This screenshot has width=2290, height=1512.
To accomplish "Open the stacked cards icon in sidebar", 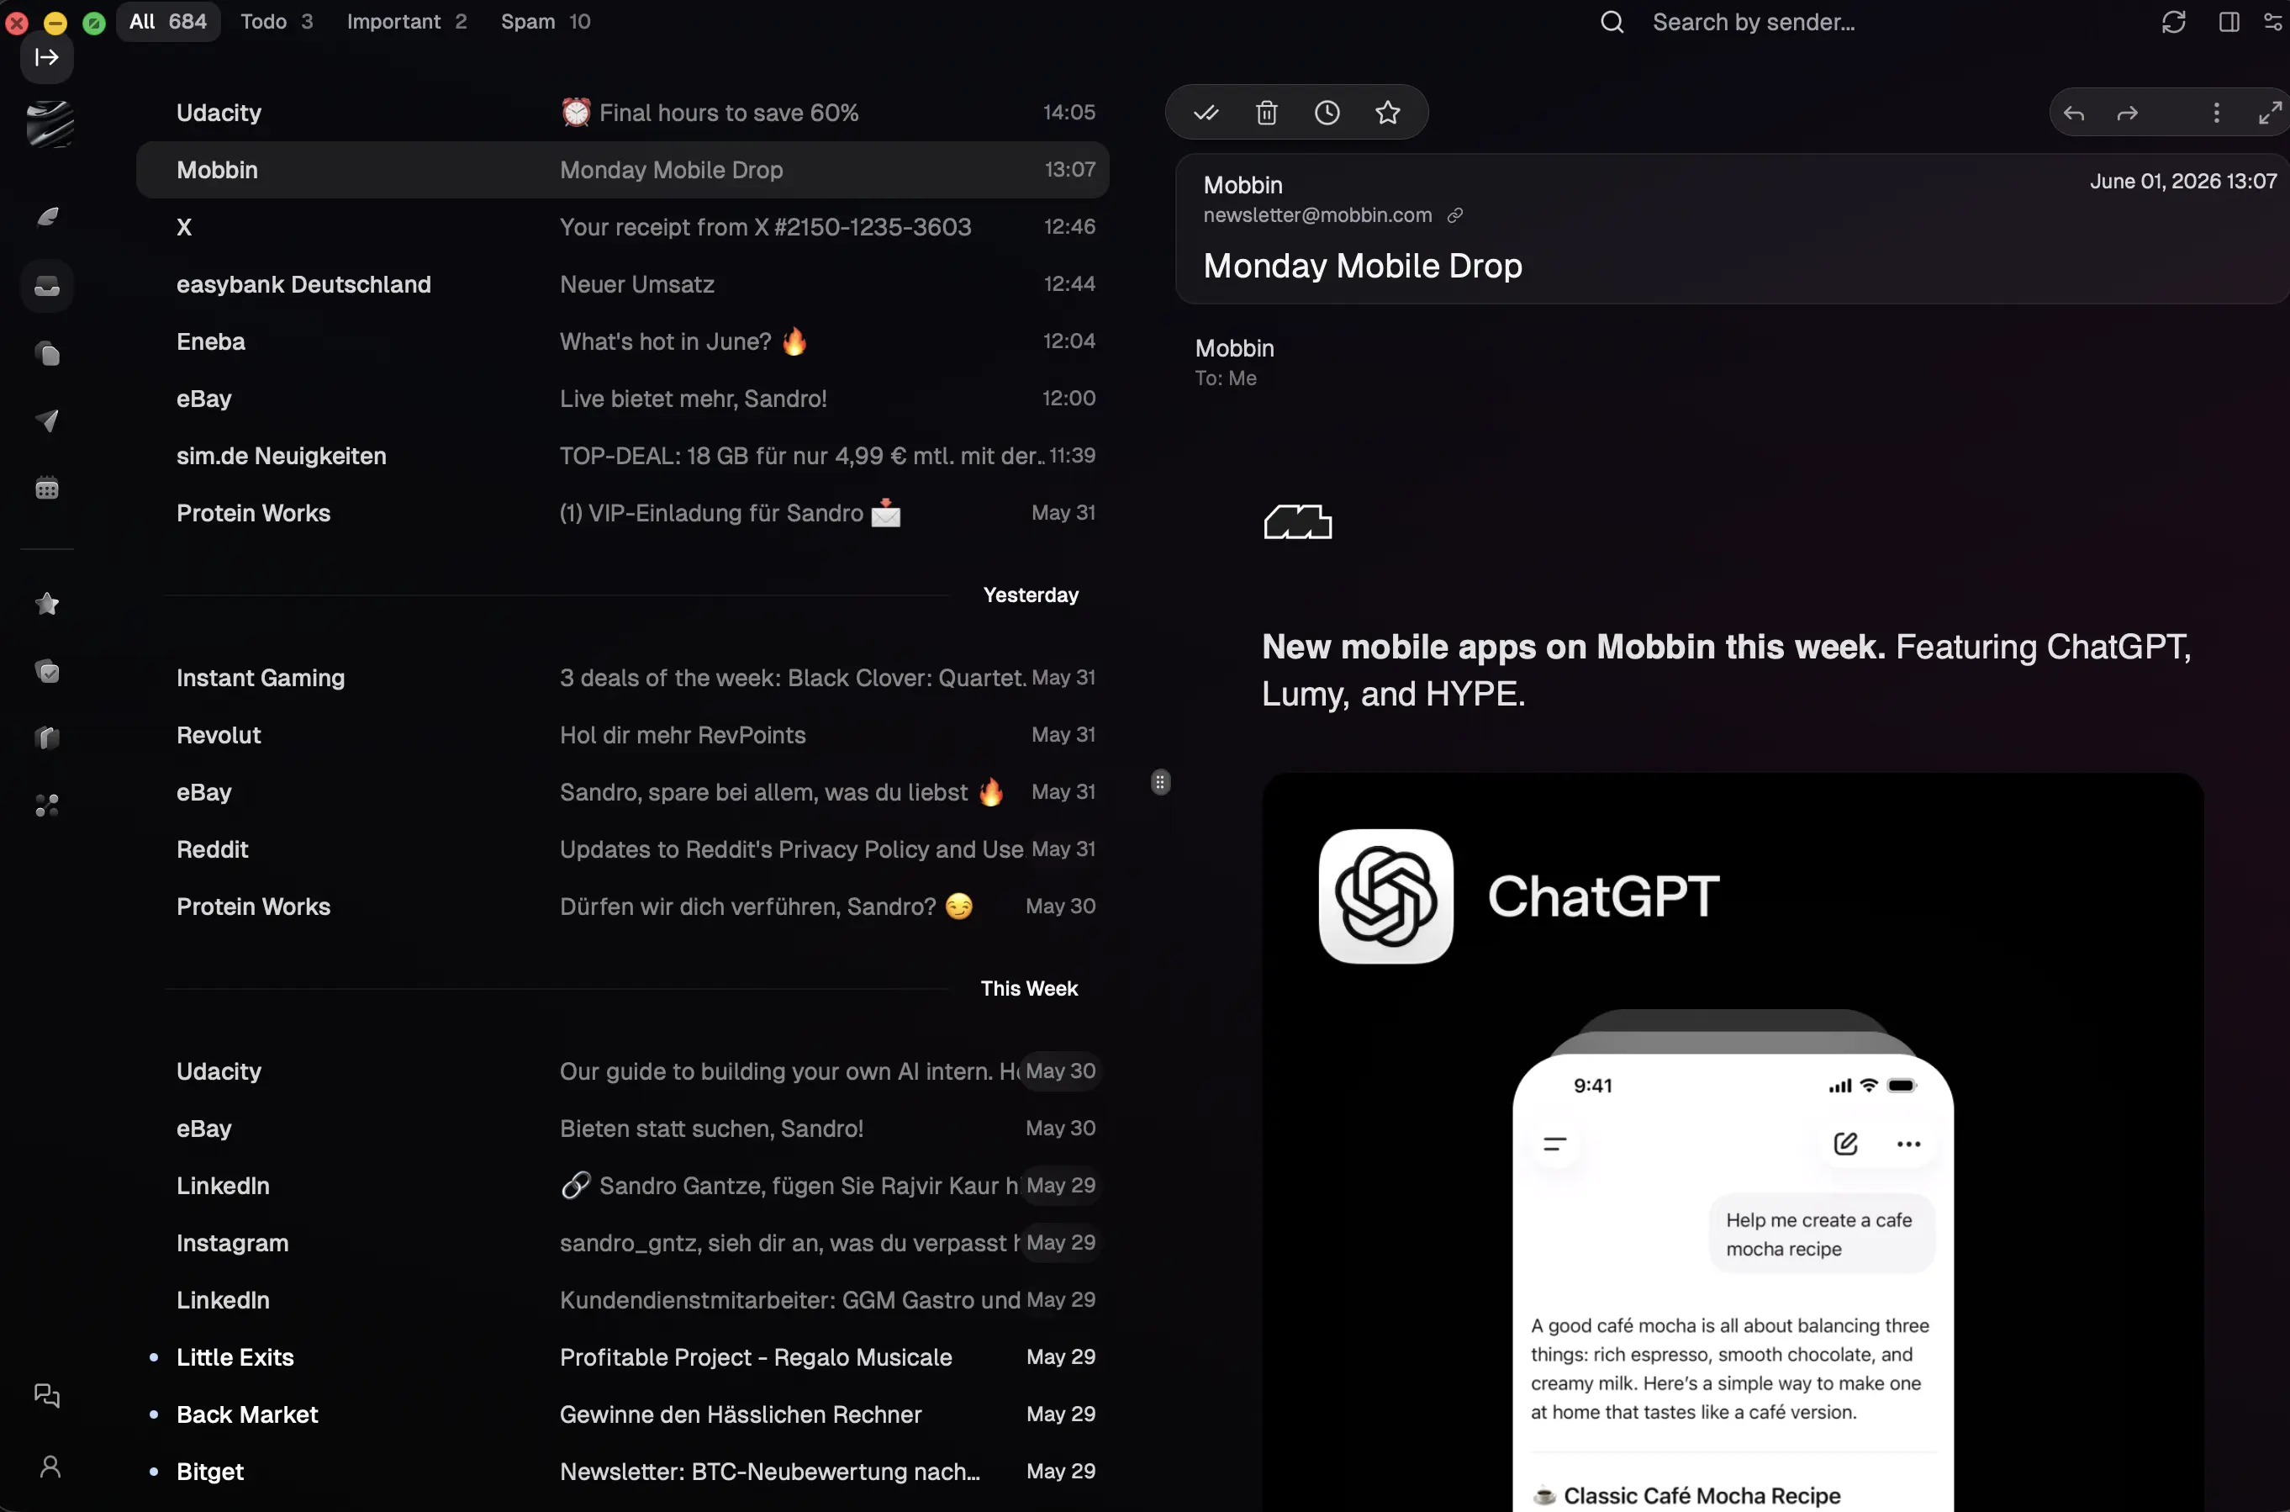I will pos(47,737).
